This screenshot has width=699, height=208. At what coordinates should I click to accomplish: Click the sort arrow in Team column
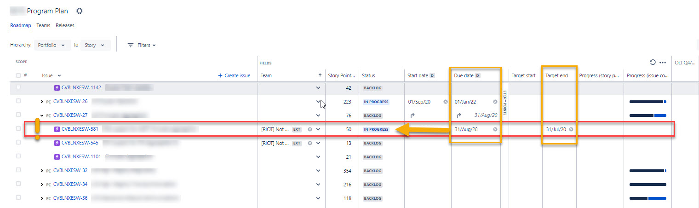coord(320,75)
